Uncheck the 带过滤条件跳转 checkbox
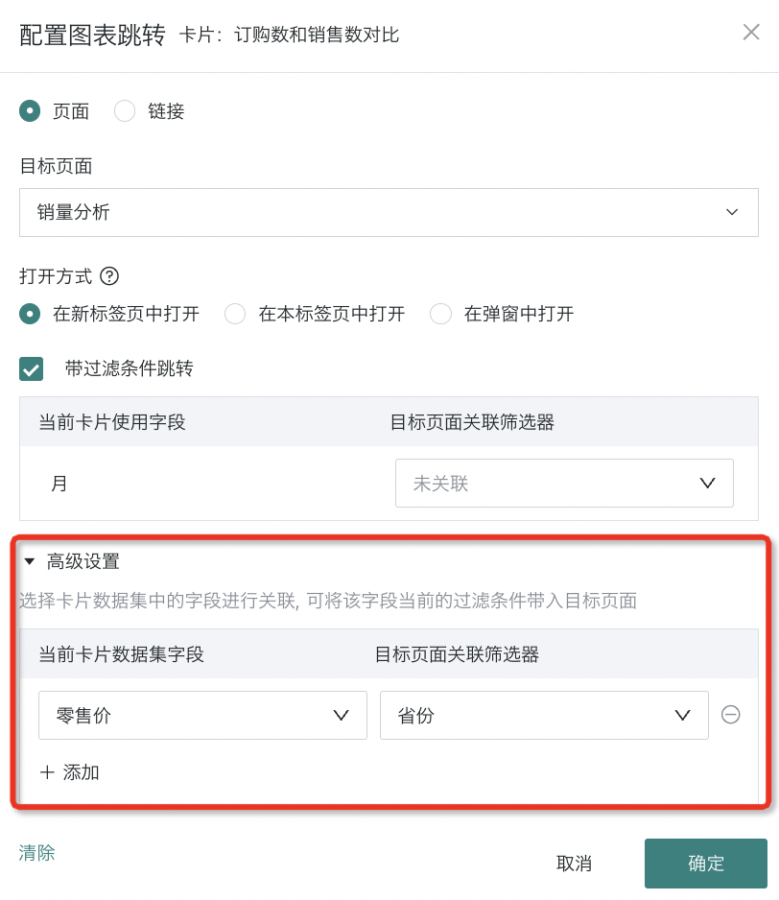Screen dimensions: 779x900 pos(31,368)
